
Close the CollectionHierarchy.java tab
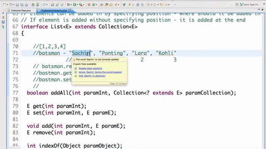(x=69, y=10)
